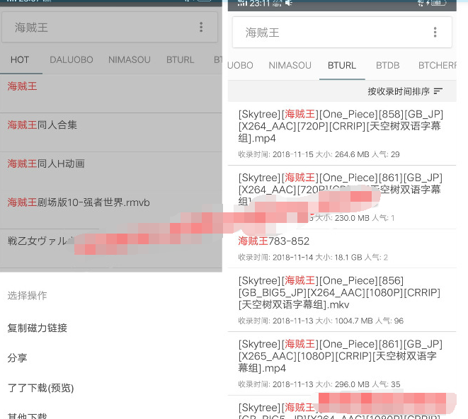
Task: Tap the 选择操作 sheet title
Action: (27, 296)
